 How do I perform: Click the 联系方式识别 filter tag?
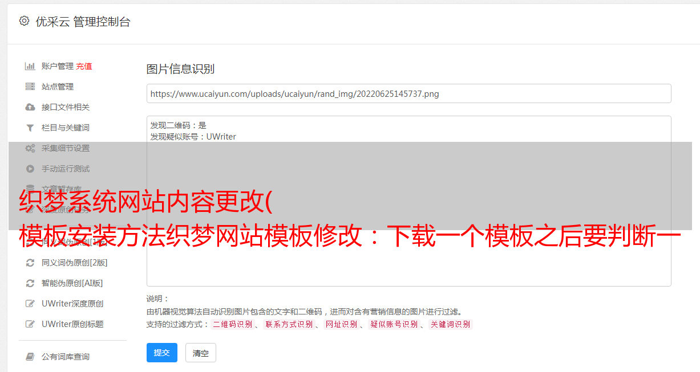coord(289,324)
